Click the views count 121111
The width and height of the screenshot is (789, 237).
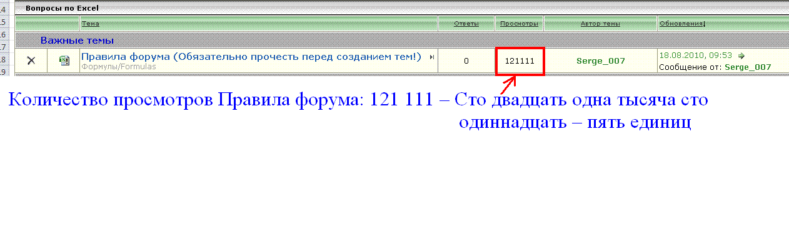[520, 61]
